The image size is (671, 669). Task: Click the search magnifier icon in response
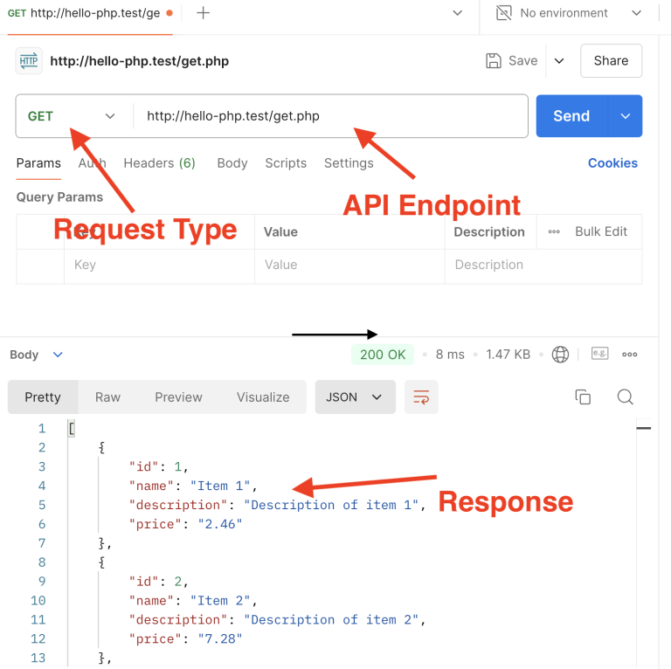click(x=625, y=397)
